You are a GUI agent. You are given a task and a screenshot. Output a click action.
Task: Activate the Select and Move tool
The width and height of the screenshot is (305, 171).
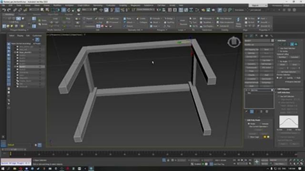pyautogui.click(x=63, y=10)
